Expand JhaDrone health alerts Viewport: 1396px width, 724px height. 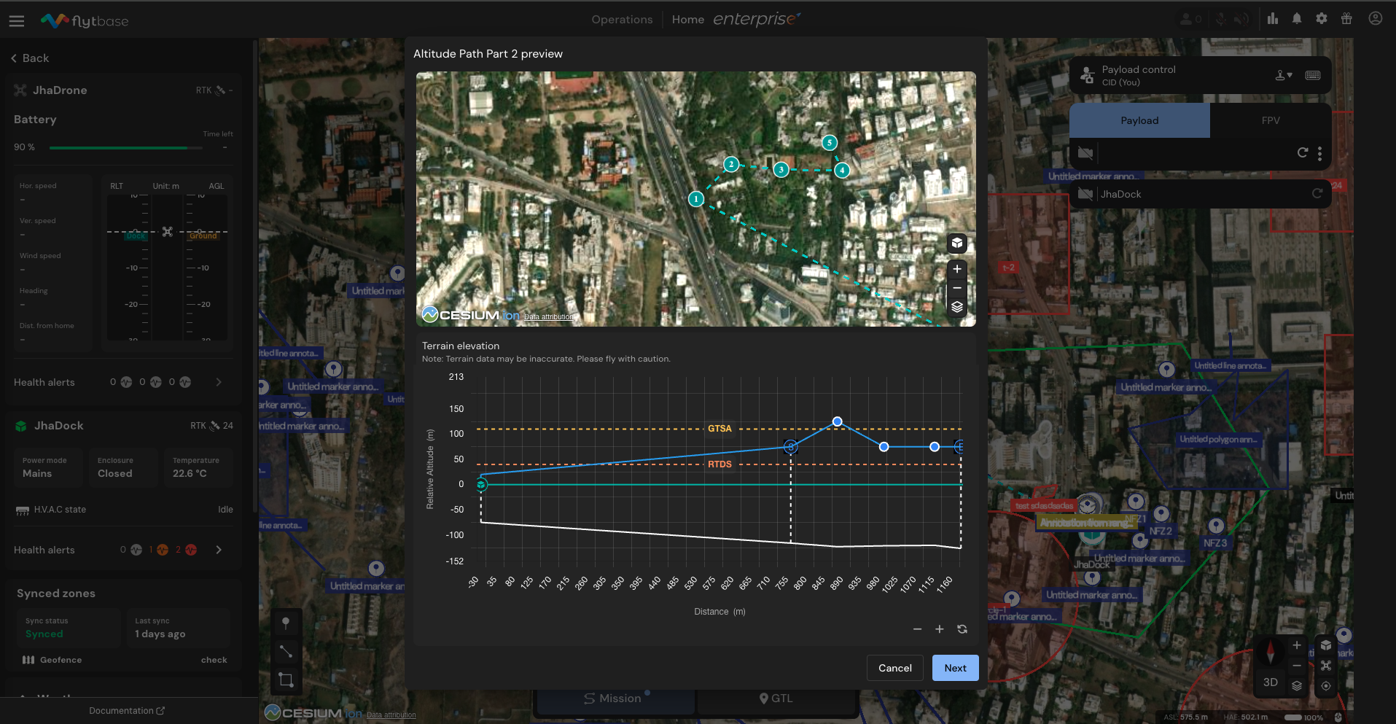tap(219, 382)
